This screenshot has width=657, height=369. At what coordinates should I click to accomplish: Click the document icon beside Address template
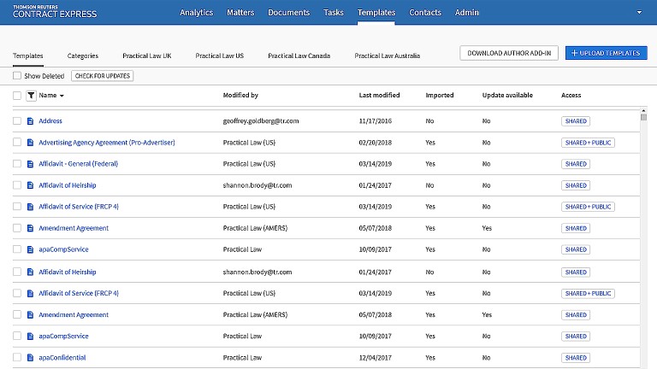point(31,121)
